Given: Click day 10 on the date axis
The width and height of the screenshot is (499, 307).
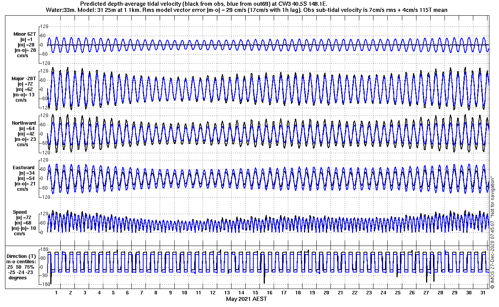Looking at the screenshot, I should click(185, 293).
